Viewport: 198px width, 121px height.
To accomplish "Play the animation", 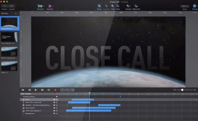I will (36, 90).
